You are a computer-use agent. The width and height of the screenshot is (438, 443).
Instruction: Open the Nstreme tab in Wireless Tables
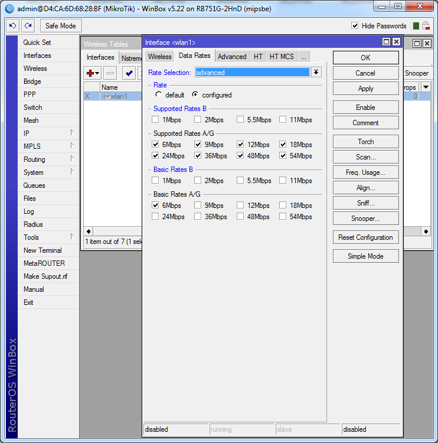[131, 58]
